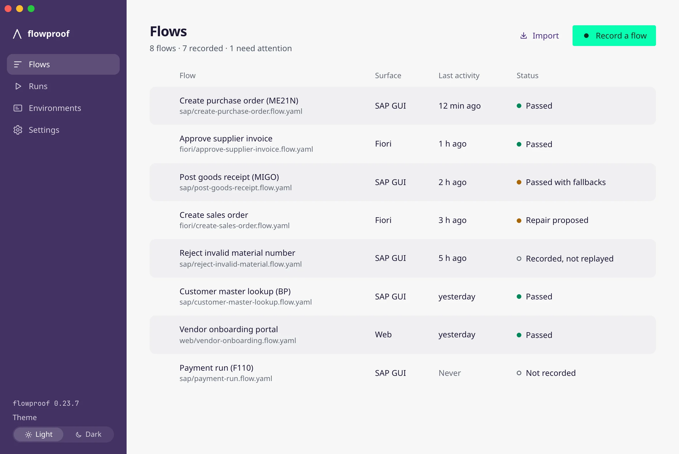Click the '5 h ago' activity cell
679x454 pixels.
click(x=452, y=258)
